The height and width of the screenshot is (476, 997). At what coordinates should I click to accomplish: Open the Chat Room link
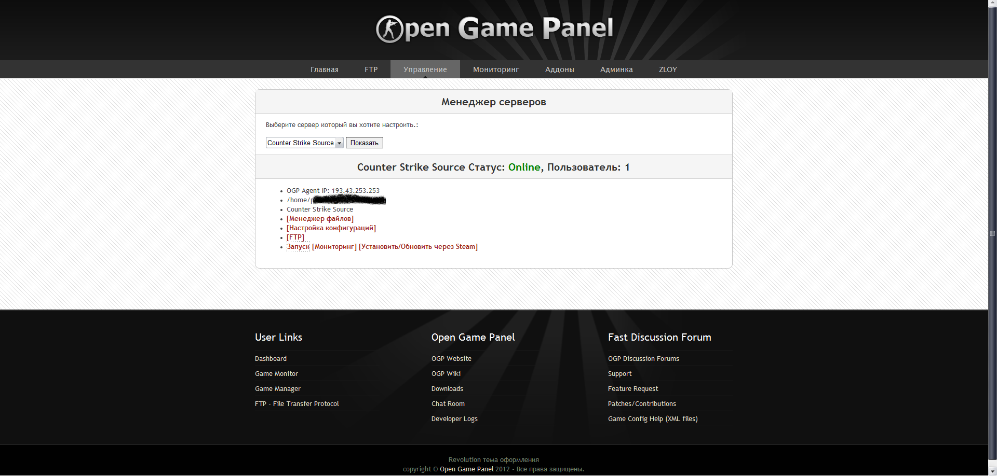pyautogui.click(x=448, y=404)
